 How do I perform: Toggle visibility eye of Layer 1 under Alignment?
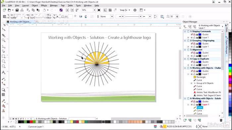click(x=192, y=56)
